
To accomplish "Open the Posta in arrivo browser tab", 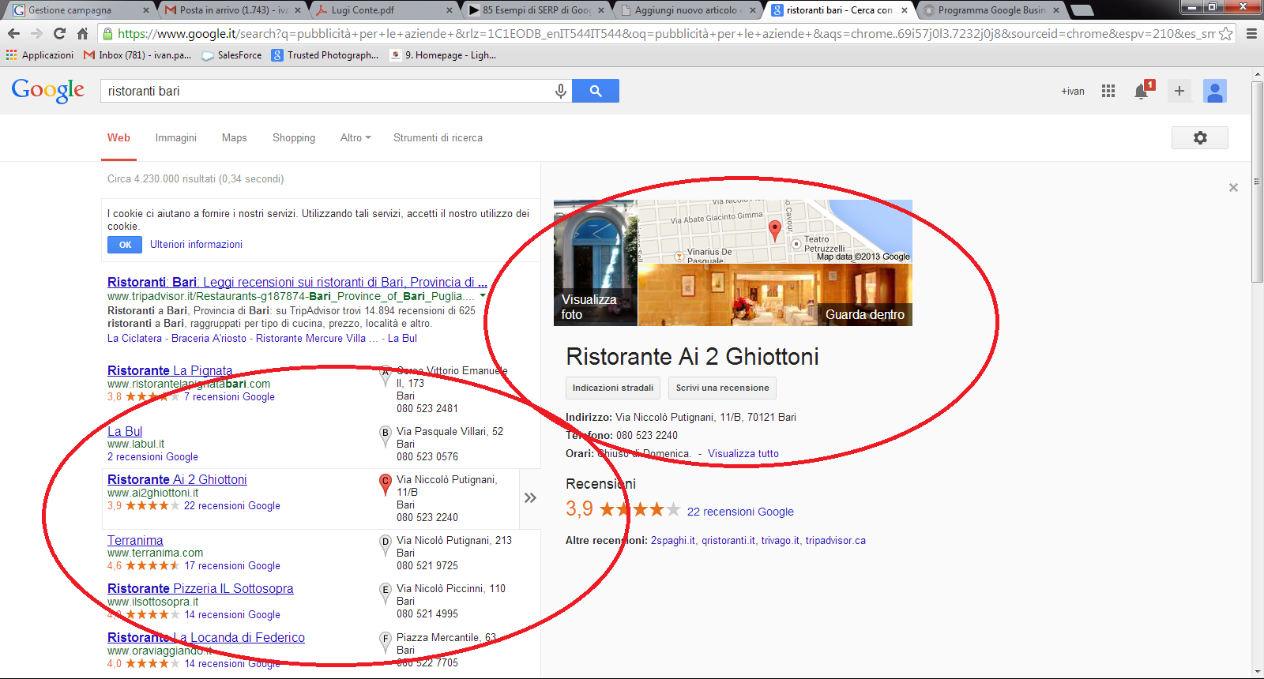I will point(229,10).
